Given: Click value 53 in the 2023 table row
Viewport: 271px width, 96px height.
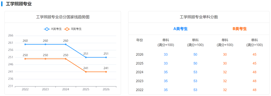Looking at the screenshot, I should (x=195, y=81).
